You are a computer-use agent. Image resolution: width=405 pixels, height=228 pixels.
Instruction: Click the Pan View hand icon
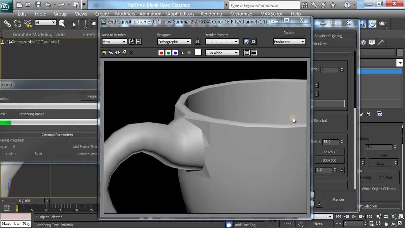(x=386, y=224)
